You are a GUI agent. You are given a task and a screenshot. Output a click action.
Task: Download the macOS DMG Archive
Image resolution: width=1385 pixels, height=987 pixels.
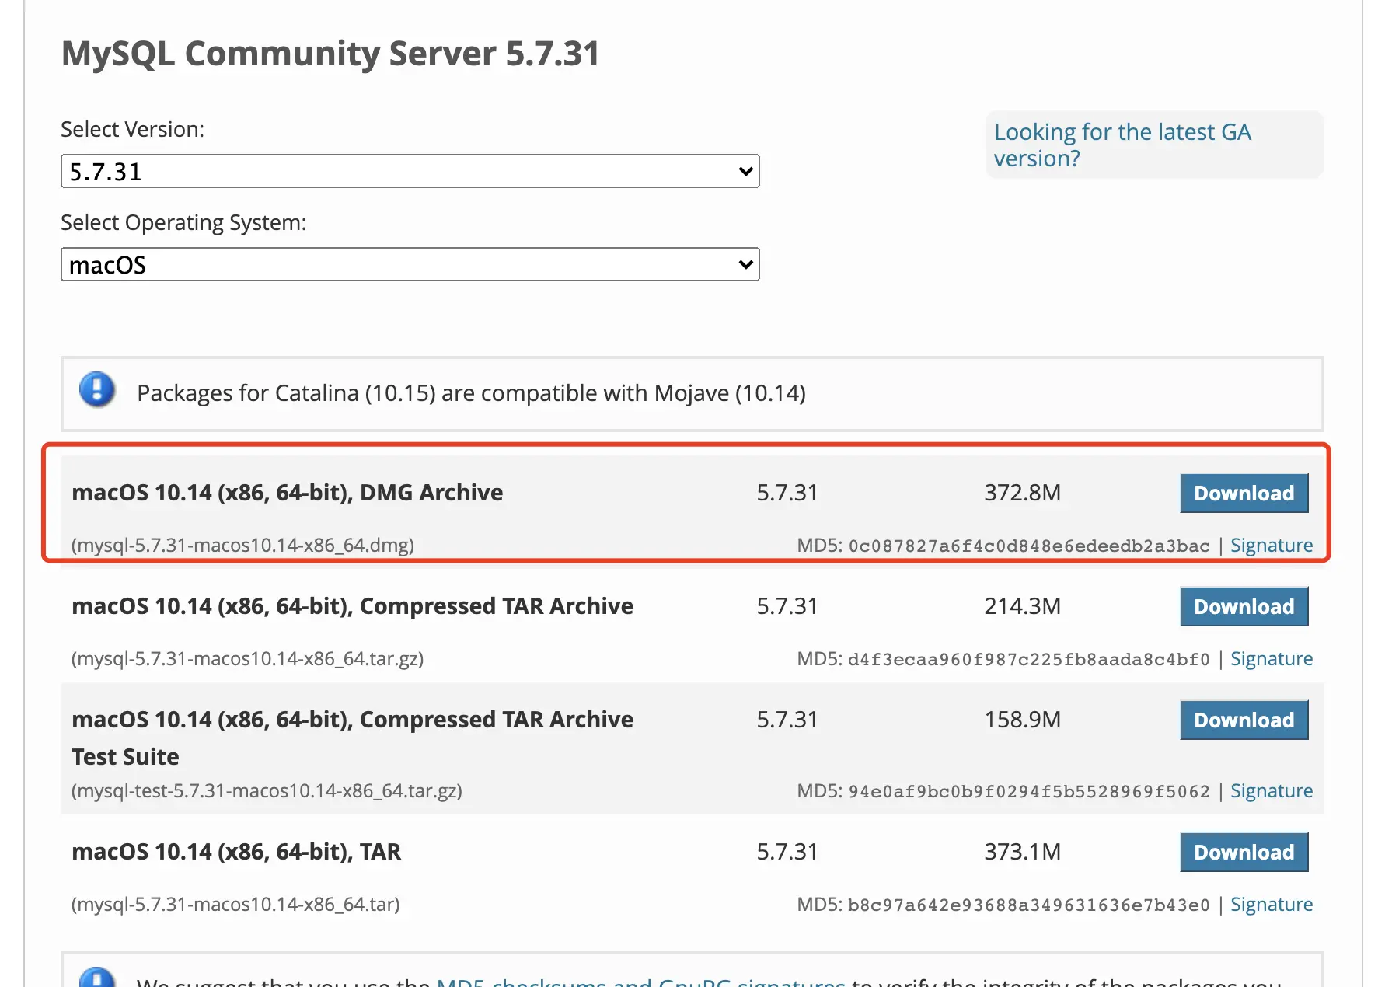click(1244, 493)
